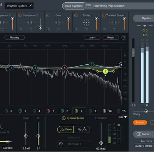Viewport: 154px width, 154px height.
Task: Click the Gate waveform icon
Action: [58, 22]
